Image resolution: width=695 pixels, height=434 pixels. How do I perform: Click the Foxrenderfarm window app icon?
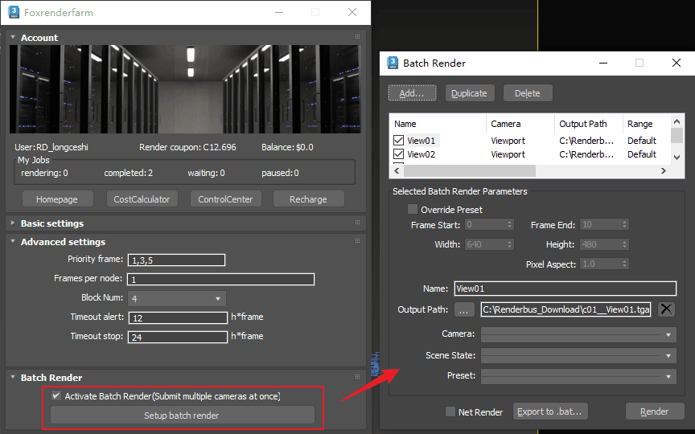(x=13, y=12)
